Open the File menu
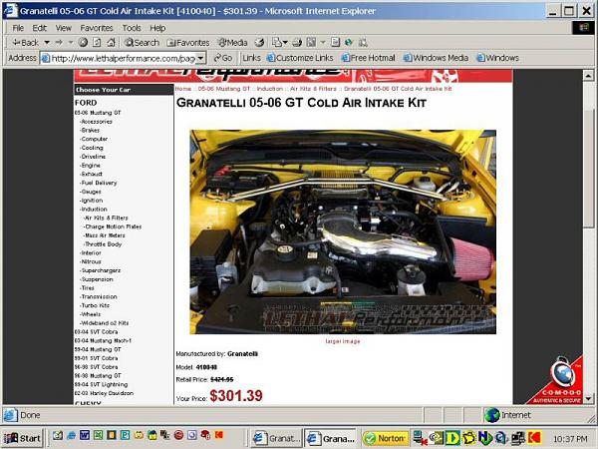Viewport: 598px width, 449px height. pyautogui.click(x=18, y=28)
